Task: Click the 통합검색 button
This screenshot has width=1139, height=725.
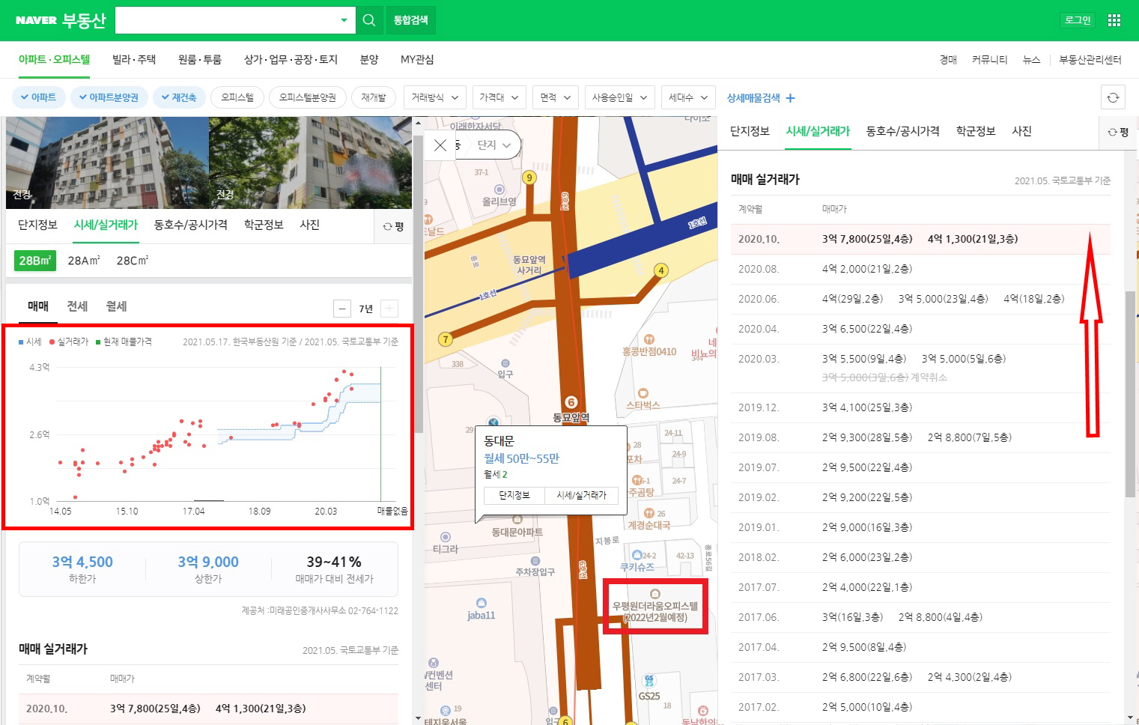Action: 410,20
